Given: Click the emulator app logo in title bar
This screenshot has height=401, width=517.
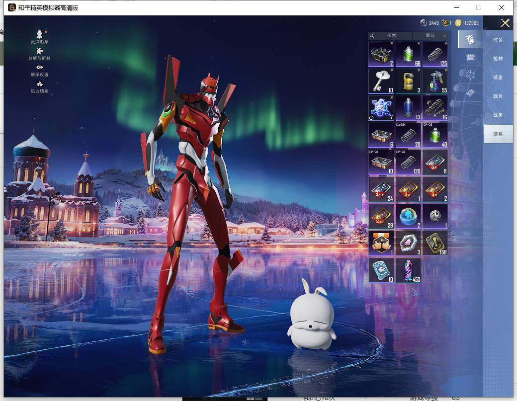Looking at the screenshot, I should 12,7.
